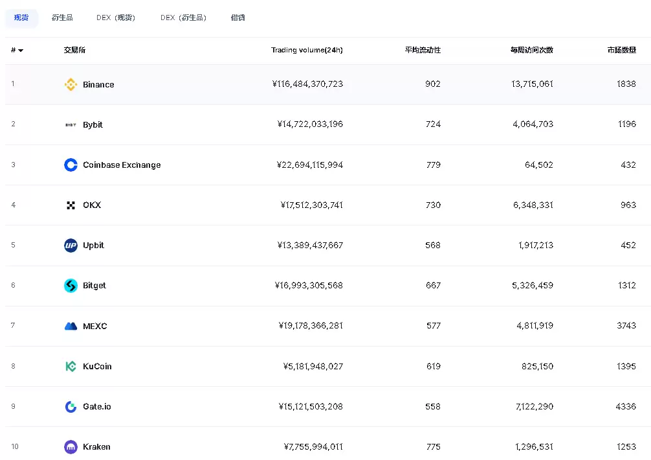Image resolution: width=651 pixels, height=460 pixels.
Task: Click the OKX logo icon
Action: (71, 205)
